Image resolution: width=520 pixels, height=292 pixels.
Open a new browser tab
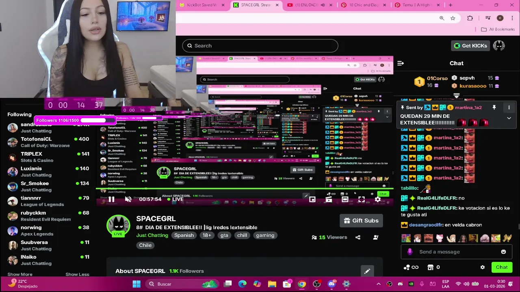click(x=450, y=5)
